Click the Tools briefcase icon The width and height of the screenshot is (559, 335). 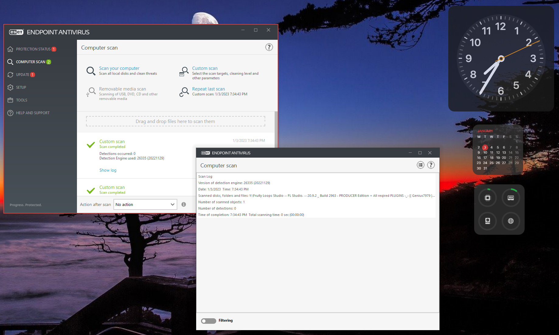click(10, 100)
